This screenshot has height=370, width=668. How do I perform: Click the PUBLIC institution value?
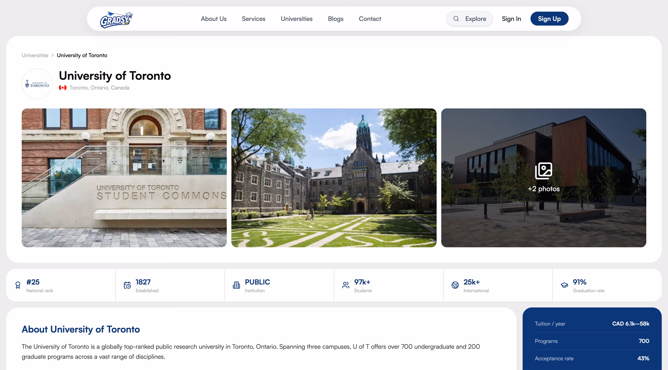pyautogui.click(x=258, y=282)
